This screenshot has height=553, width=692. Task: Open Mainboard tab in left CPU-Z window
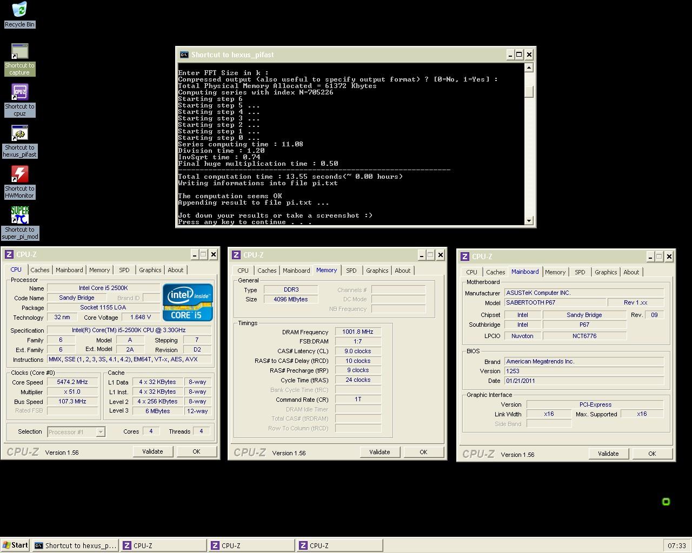pos(69,270)
